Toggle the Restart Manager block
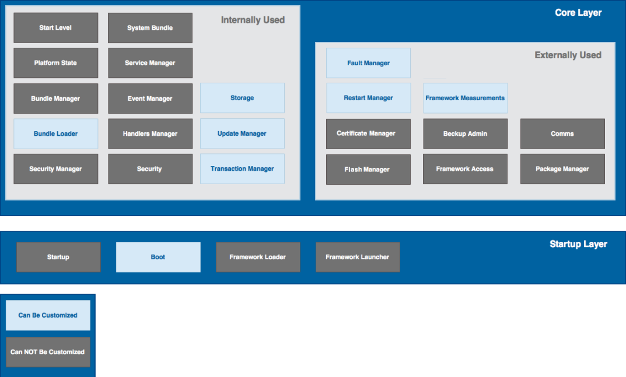 (368, 98)
